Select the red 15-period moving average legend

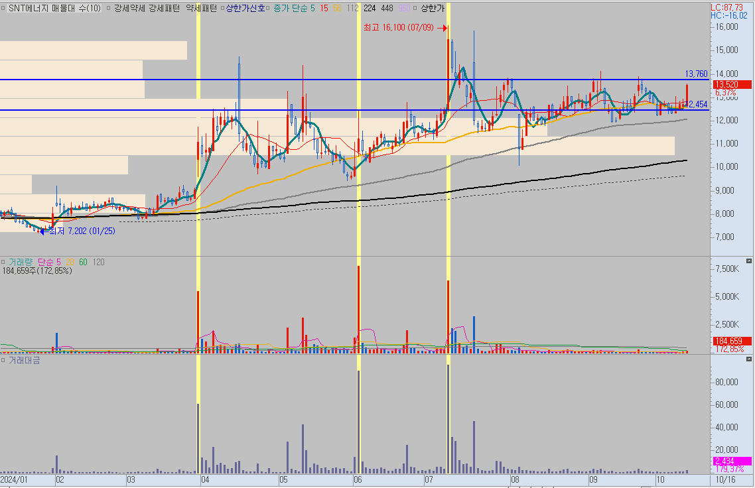(x=324, y=8)
